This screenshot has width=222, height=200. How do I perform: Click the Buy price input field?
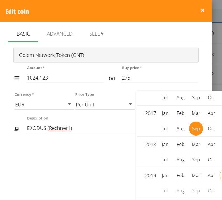point(160,78)
